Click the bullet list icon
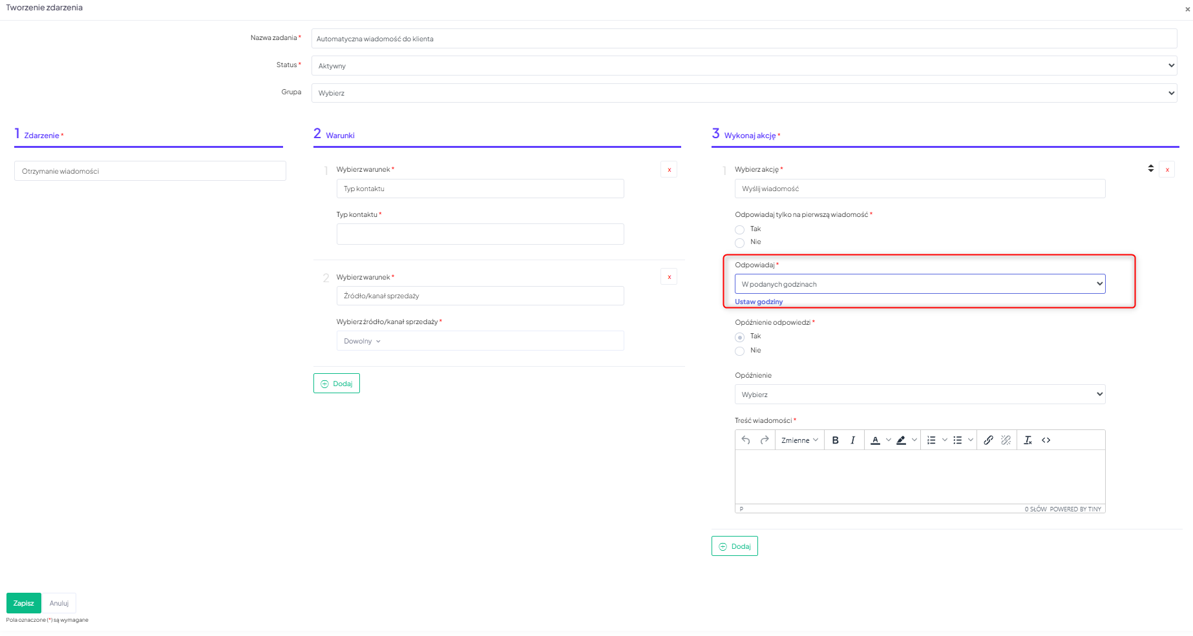1193x636 pixels. click(958, 440)
